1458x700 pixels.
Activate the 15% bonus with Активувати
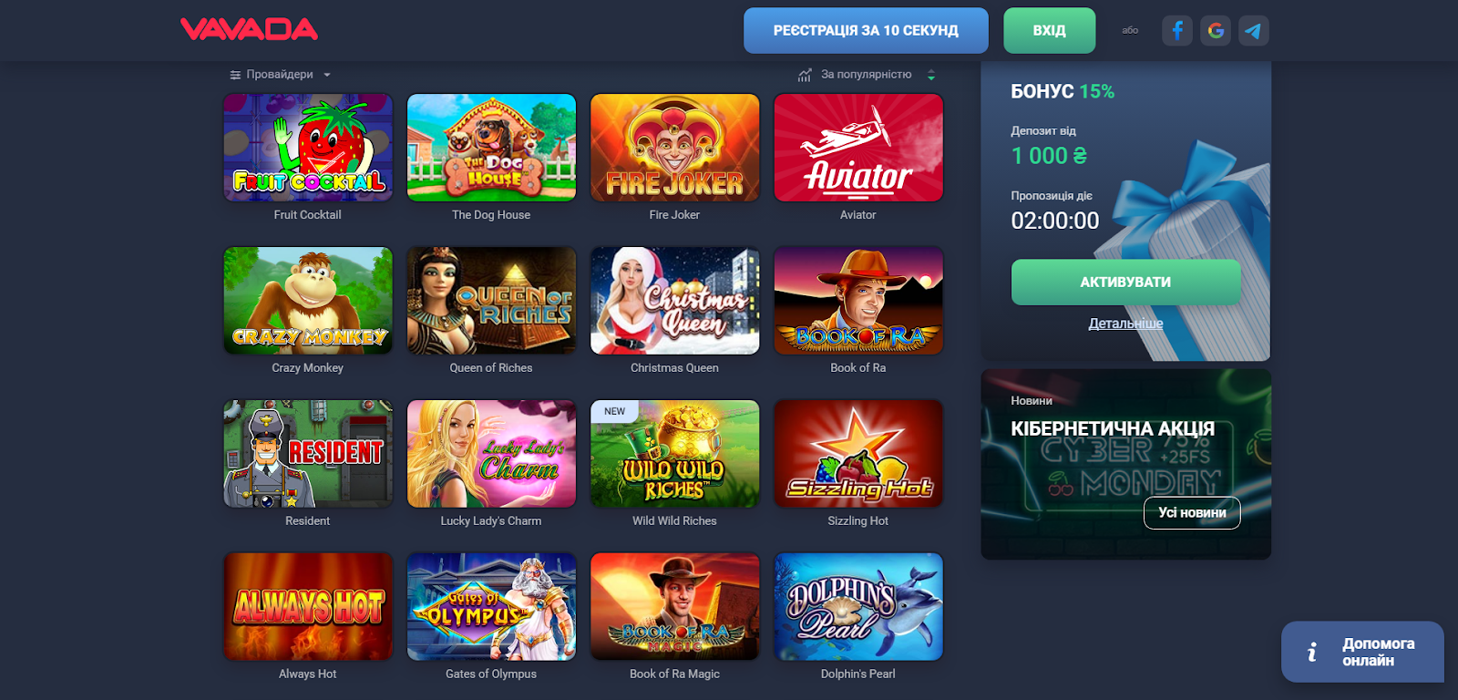1125,282
